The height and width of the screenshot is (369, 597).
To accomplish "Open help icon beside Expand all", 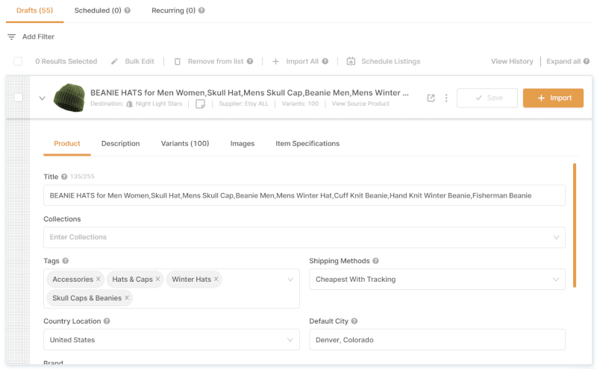I will point(587,61).
